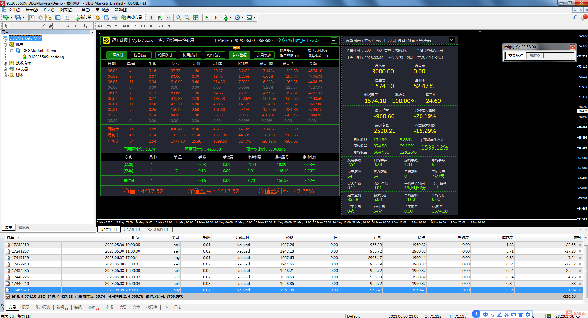588x318 pixels.
Task: Toggle the 自动交易 auto trading button
Action: [x=131, y=18]
